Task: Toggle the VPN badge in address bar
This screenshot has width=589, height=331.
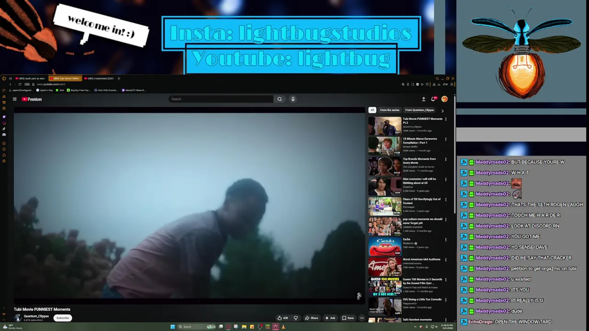Action: click(27, 84)
